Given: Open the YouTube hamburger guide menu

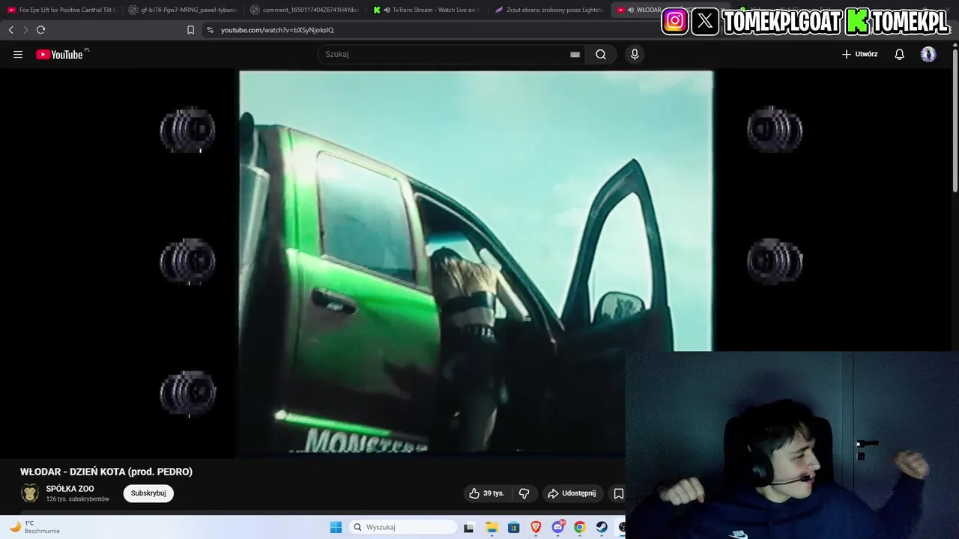Looking at the screenshot, I should 18,54.
